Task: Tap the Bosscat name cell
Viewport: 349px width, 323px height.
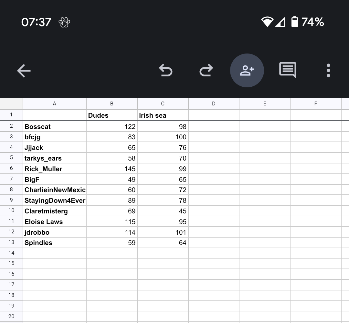Action: tap(54, 126)
